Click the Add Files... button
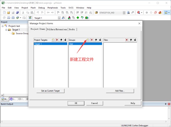The height and width of the screenshot is (127, 171). (120, 91)
